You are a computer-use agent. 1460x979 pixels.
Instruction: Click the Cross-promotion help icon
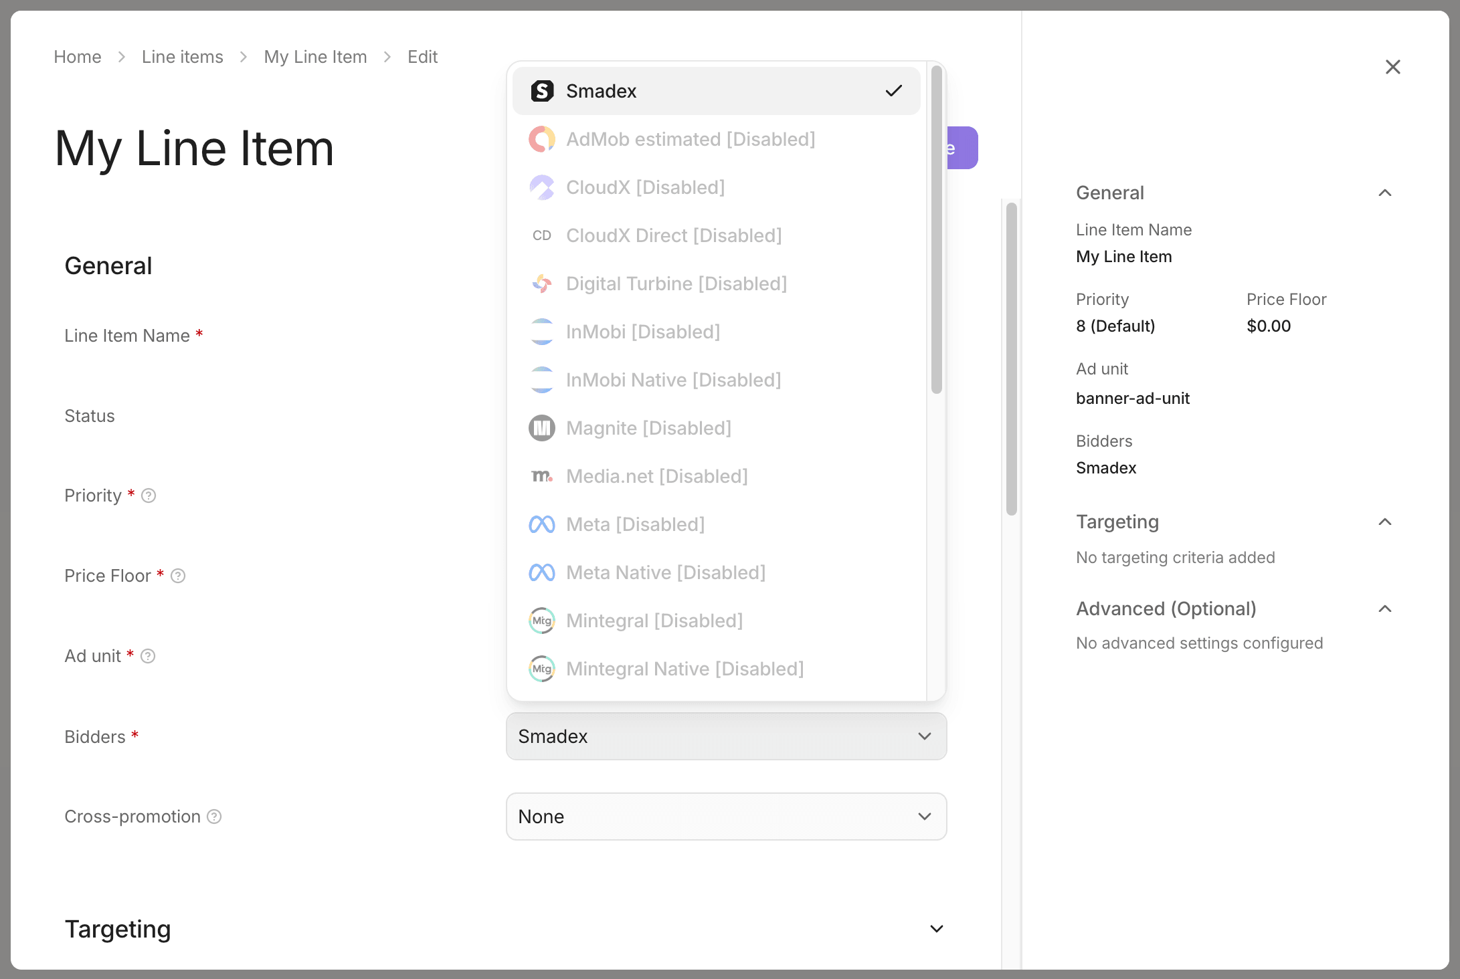click(x=214, y=817)
